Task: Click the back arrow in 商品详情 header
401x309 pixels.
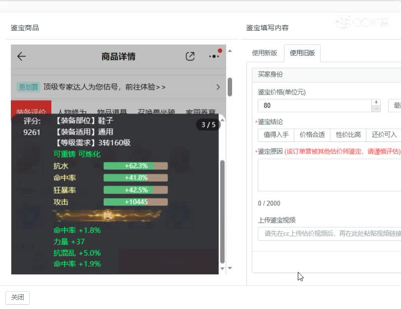Action: [x=21, y=57]
